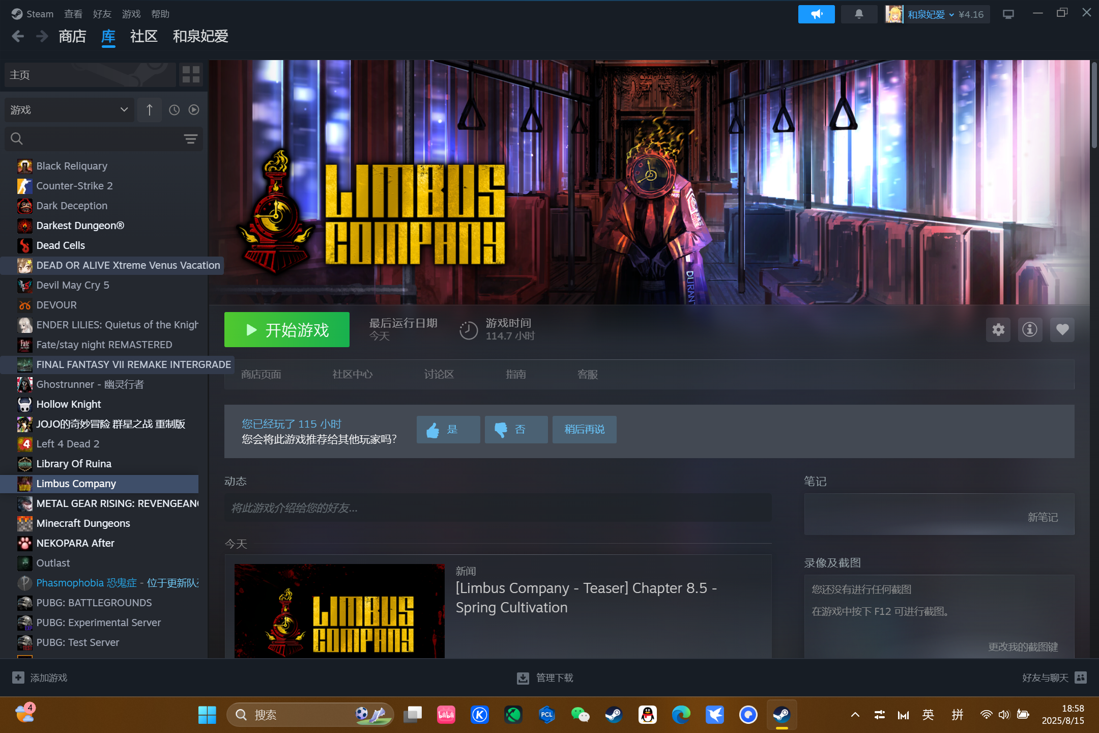The height and width of the screenshot is (733, 1099).
Task: Click 添加游戏 plus button
Action: coord(40,678)
